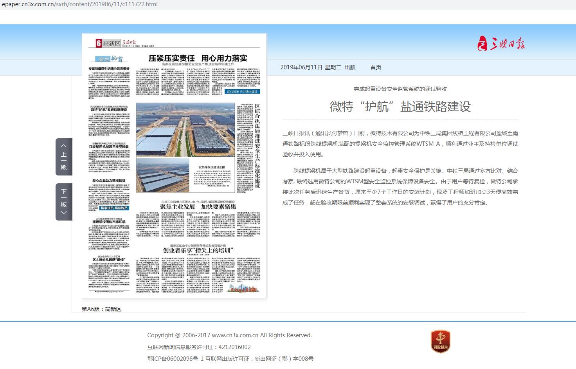Image resolution: width=576 pixels, height=369 pixels.
Task: Click the 第A6版：高新区 page label
Action: point(101,309)
